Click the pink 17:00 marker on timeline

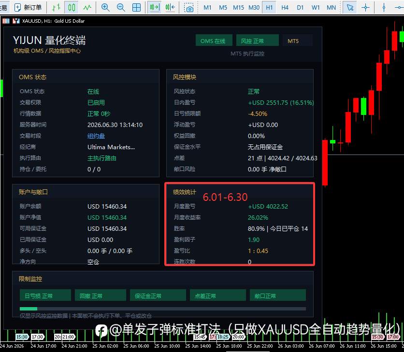tap(393, 337)
